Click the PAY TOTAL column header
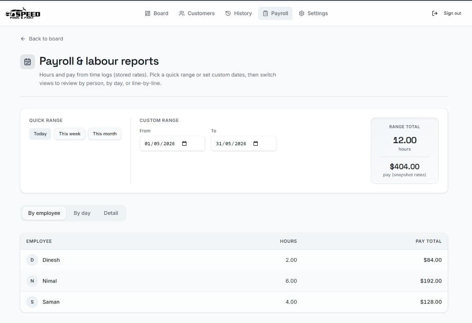This screenshot has height=323, width=472. coord(428,241)
